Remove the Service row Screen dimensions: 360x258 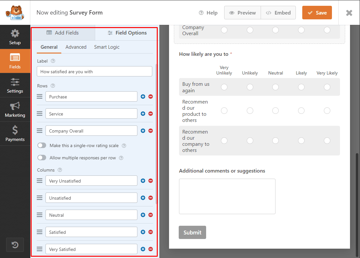[151, 114]
